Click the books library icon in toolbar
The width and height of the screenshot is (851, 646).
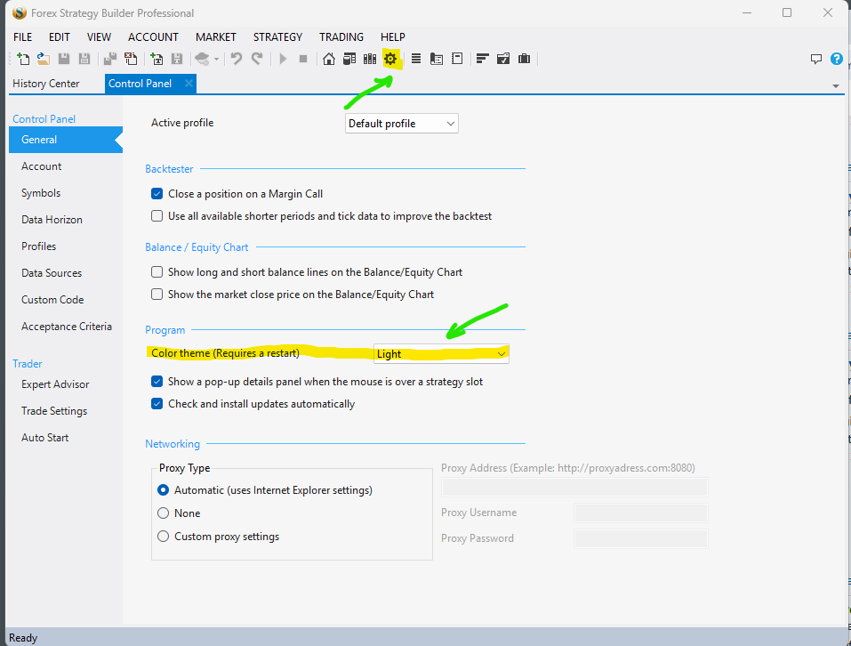(x=370, y=59)
